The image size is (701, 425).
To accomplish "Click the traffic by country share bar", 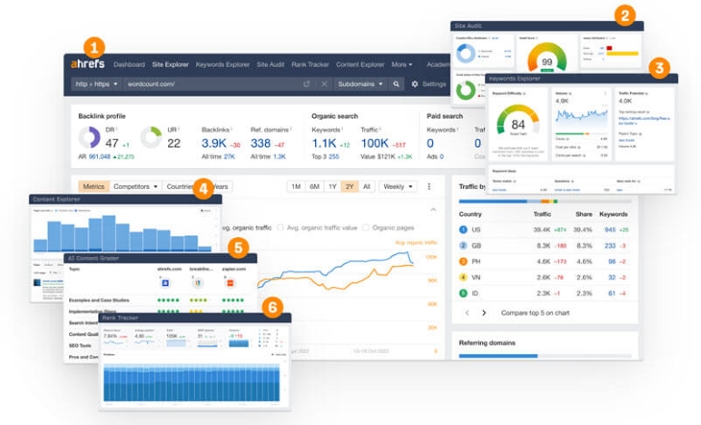I will click(545, 201).
